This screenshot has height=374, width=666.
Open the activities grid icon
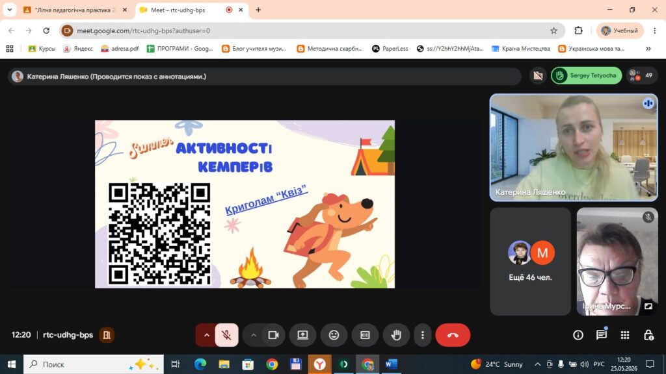click(625, 335)
